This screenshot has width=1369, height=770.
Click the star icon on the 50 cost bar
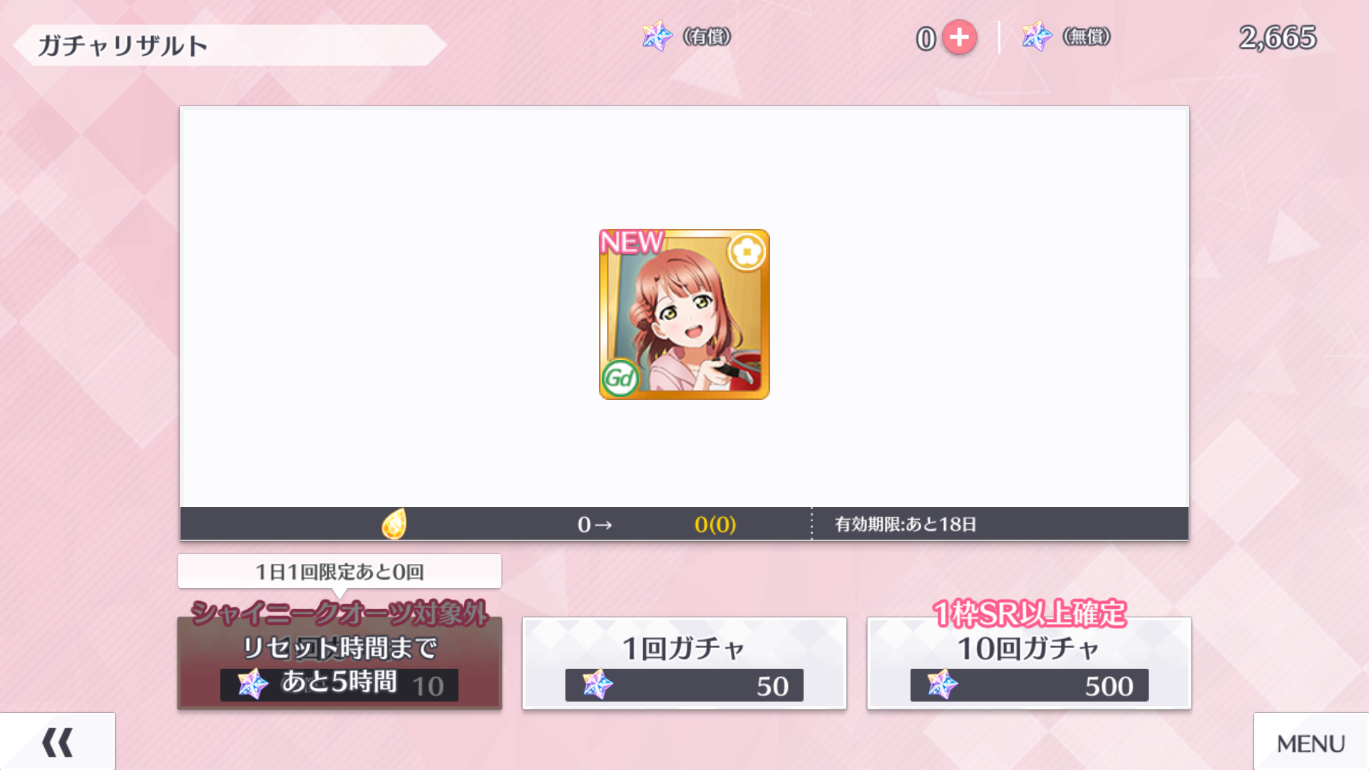pos(598,684)
